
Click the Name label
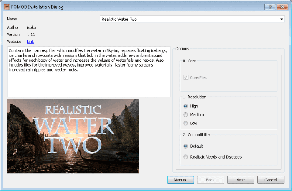click(12, 19)
